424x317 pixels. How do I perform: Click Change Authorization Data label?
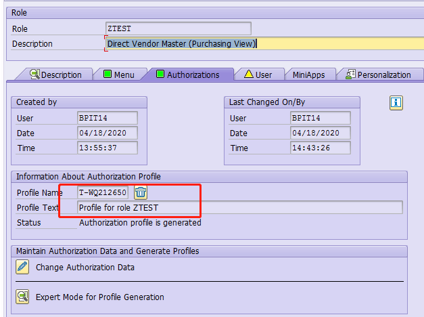[x=85, y=268]
